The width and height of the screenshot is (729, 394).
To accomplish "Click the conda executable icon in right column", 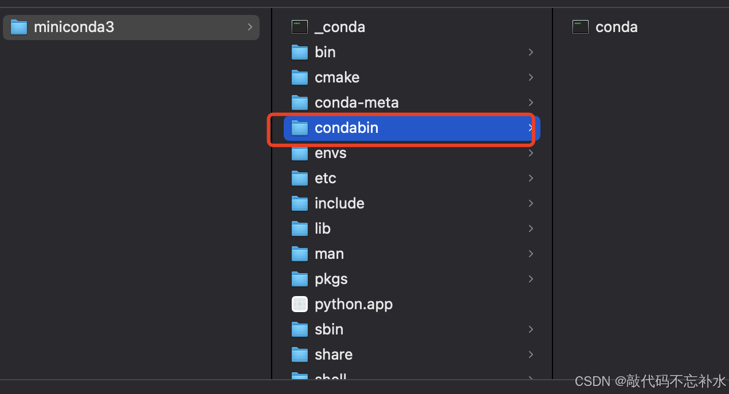I will 581,27.
